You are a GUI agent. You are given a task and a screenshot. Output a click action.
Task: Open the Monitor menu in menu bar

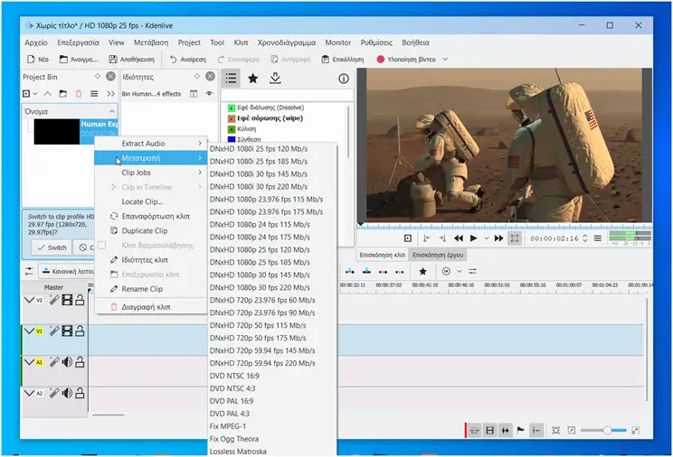337,42
